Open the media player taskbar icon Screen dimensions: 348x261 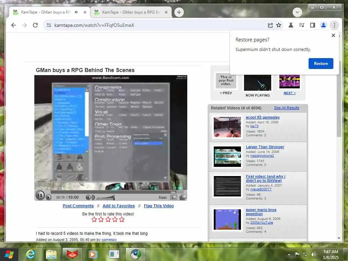tap(93, 255)
